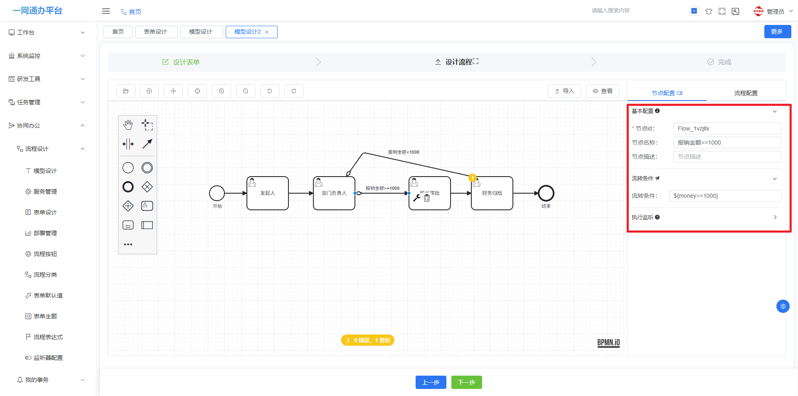Undo the last diagram change

tap(270, 91)
